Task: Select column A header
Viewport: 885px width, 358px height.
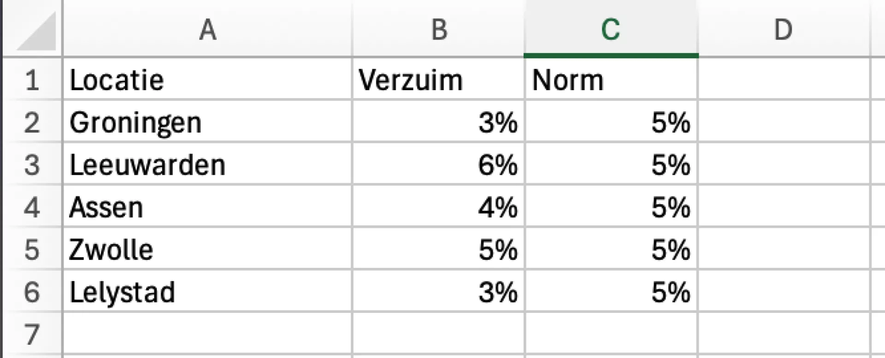Action: point(207,30)
